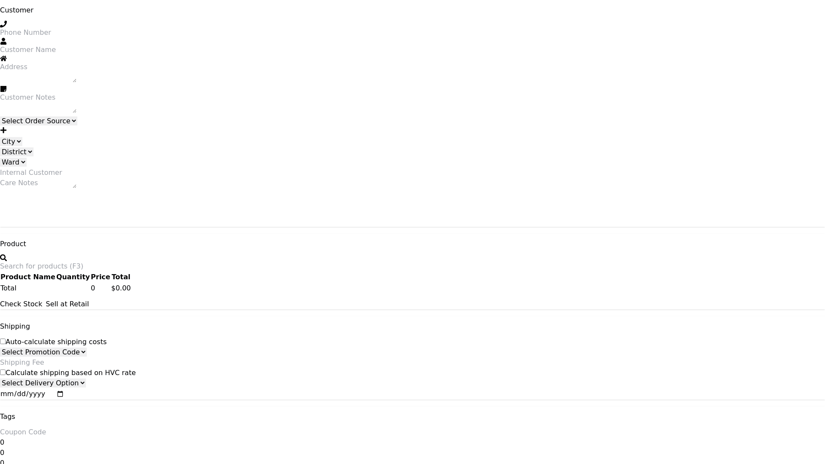Click the sticky note icon above Customer Notes
This screenshot has width=825, height=464.
(3, 89)
